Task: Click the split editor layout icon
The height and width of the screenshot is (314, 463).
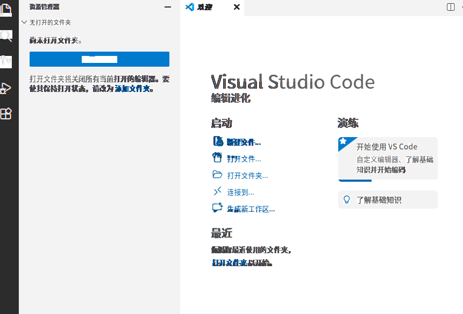Action: click(x=451, y=7)
